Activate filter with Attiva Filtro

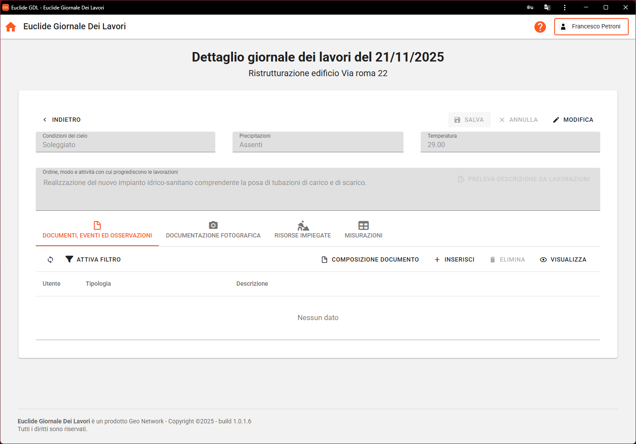point(93,259)
